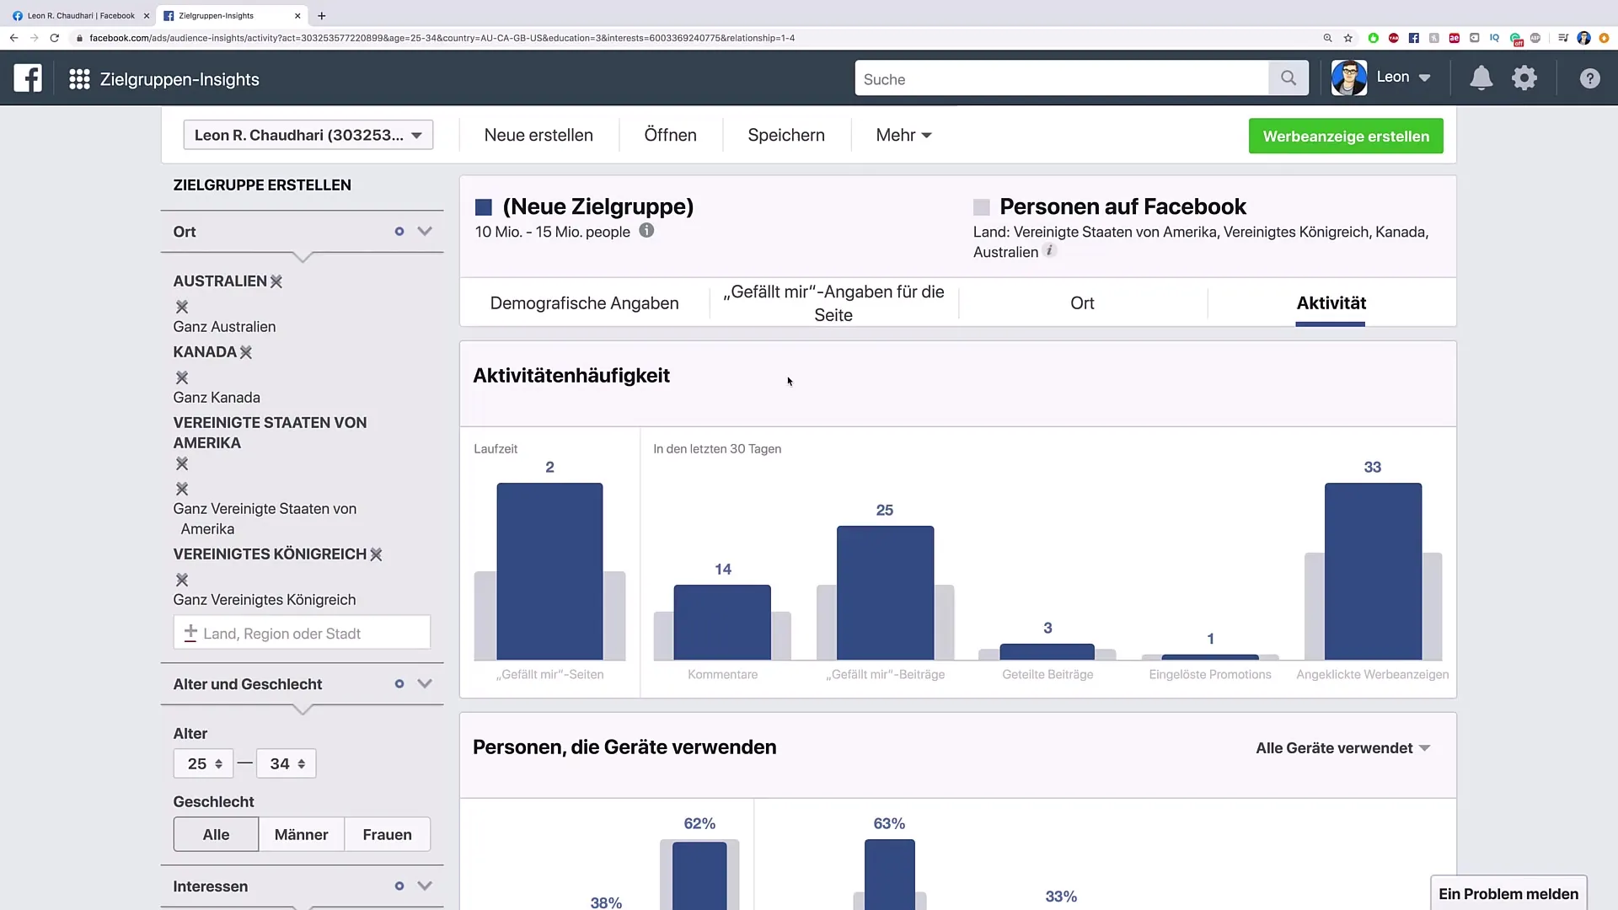This screenshot has height=910, width=1618.
Task: Click the Facebook logo icon
Action: tap(28, 78)
